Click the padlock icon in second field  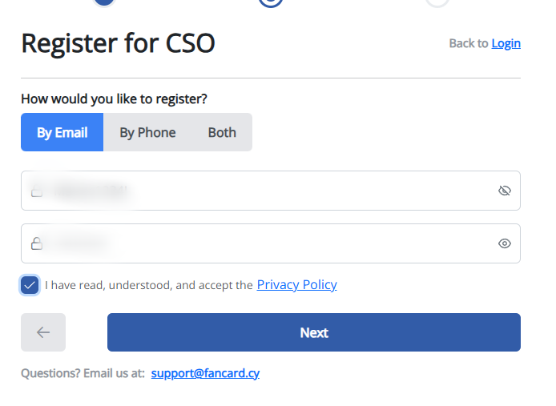[x=37, y=243]
